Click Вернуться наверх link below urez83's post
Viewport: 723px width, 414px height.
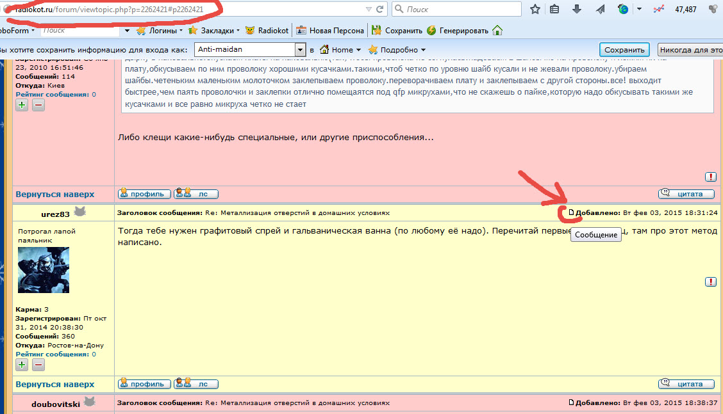pyautogui.click(x=55, y=384)
